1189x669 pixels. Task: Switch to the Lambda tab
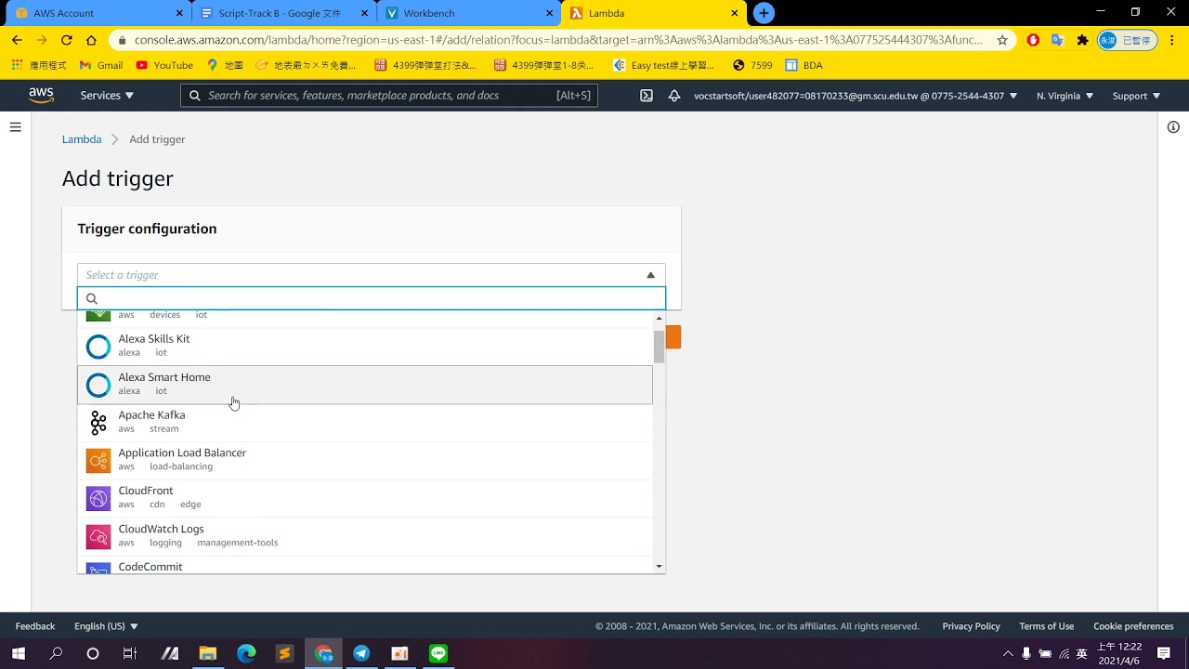(x=654, y=13)
